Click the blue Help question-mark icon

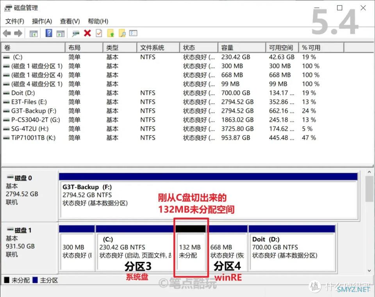click(49, 34)
